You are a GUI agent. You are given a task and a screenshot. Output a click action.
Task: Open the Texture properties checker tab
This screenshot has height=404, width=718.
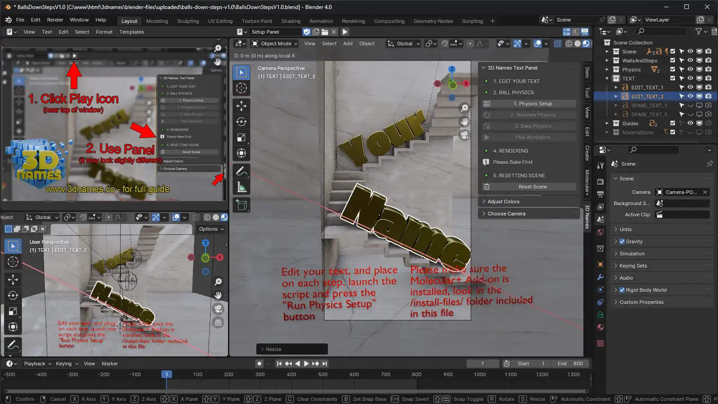click(600, 343)
